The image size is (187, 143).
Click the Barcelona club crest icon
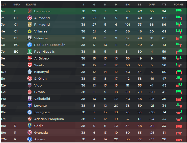(x=30, y=11)
